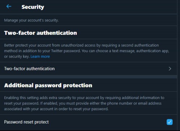Select the Two-factor authentication bold heading
The image size is (180, 131).
(x=41, y=33)
